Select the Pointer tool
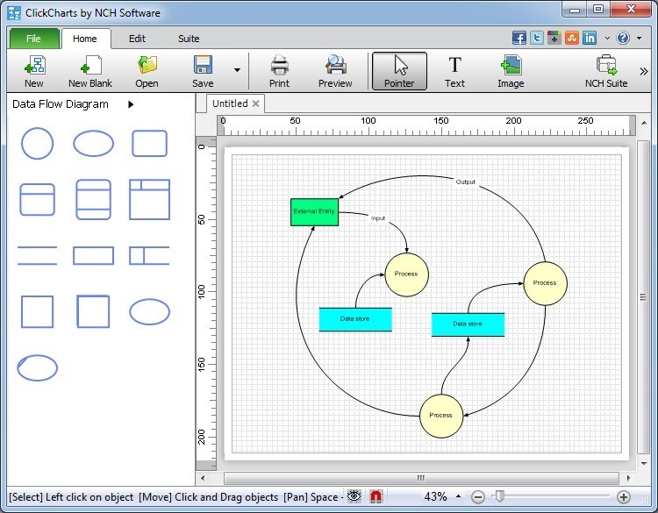Screen dimensions: 658x513 click(399, 71)
